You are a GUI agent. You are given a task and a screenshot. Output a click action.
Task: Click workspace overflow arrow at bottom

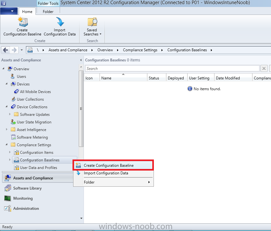pyautogui.click(x=81, y=218)
